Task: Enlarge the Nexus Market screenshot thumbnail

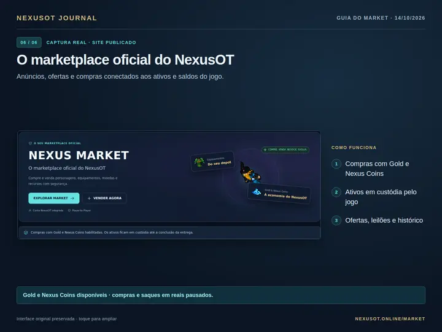Action: point(169,185)
